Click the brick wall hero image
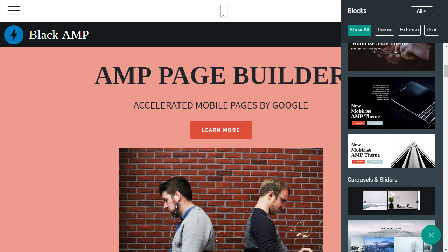 click(221, 200)
